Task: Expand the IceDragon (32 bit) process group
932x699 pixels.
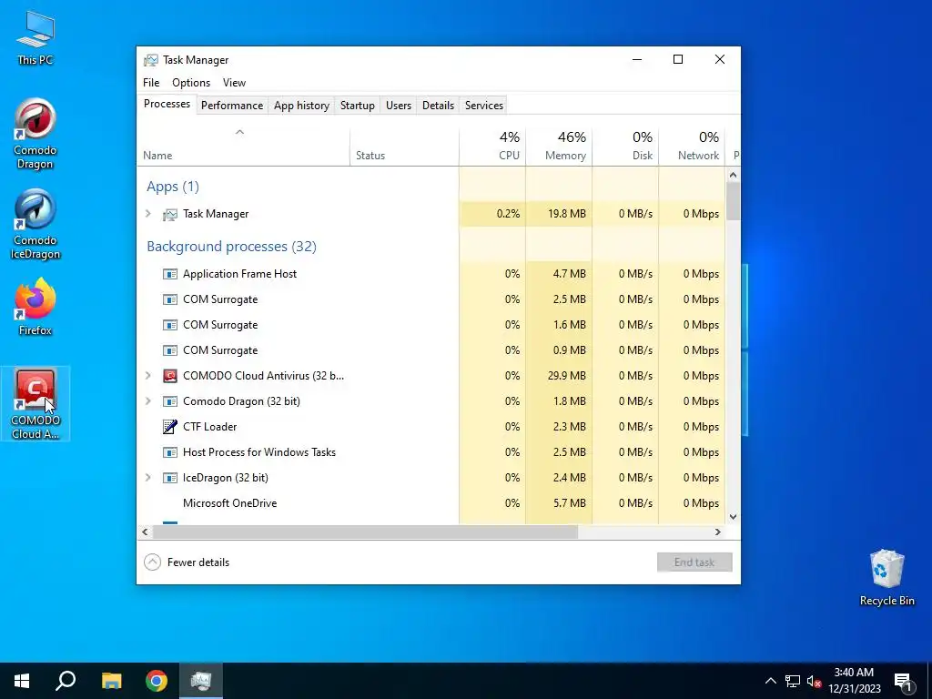Action: pos(148,477)
